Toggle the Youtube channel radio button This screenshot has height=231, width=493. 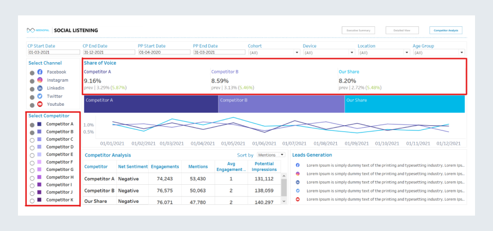pyautogui.click(x=32, y=105)
